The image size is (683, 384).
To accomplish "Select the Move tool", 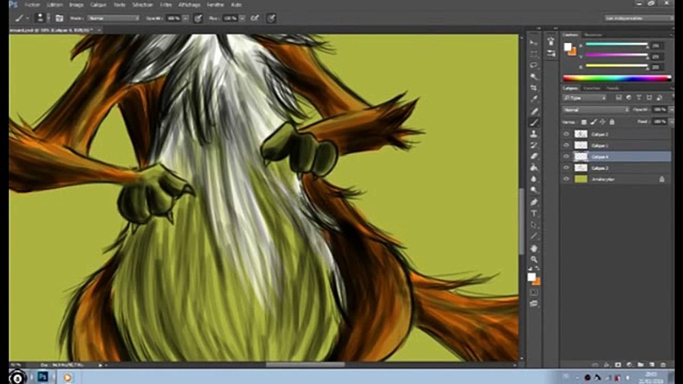I will (534, 43).
